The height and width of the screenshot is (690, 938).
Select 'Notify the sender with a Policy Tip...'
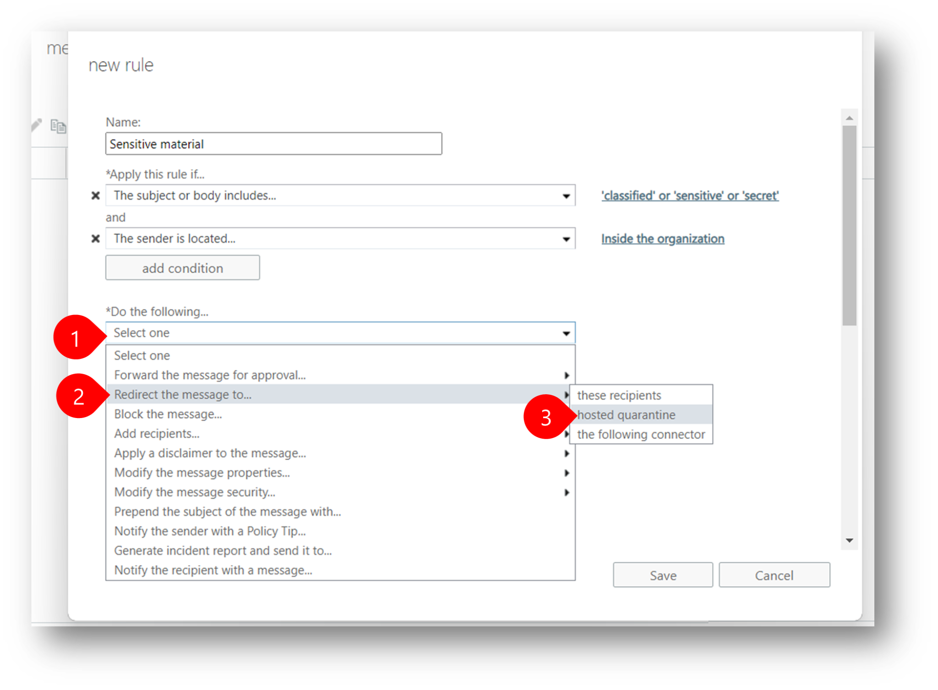pos(209,531)
